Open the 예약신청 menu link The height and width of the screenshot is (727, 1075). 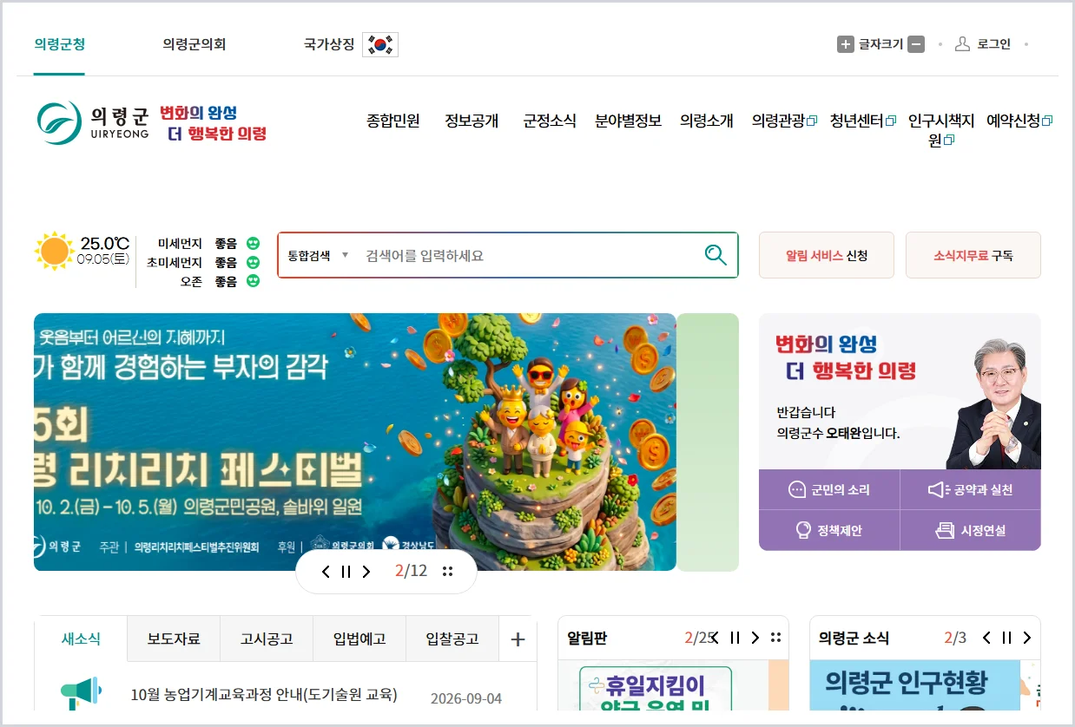coord(1019,121)
